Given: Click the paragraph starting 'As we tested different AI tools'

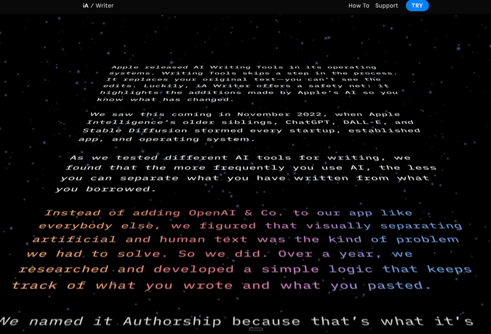Looking at the screenshot, I should 246,173.
